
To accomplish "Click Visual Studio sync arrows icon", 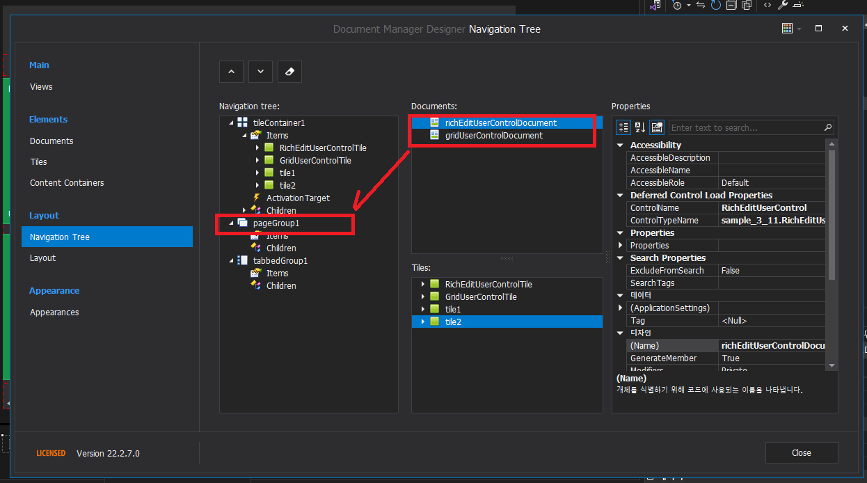I will pyautogui.click(x=700, y=5).
